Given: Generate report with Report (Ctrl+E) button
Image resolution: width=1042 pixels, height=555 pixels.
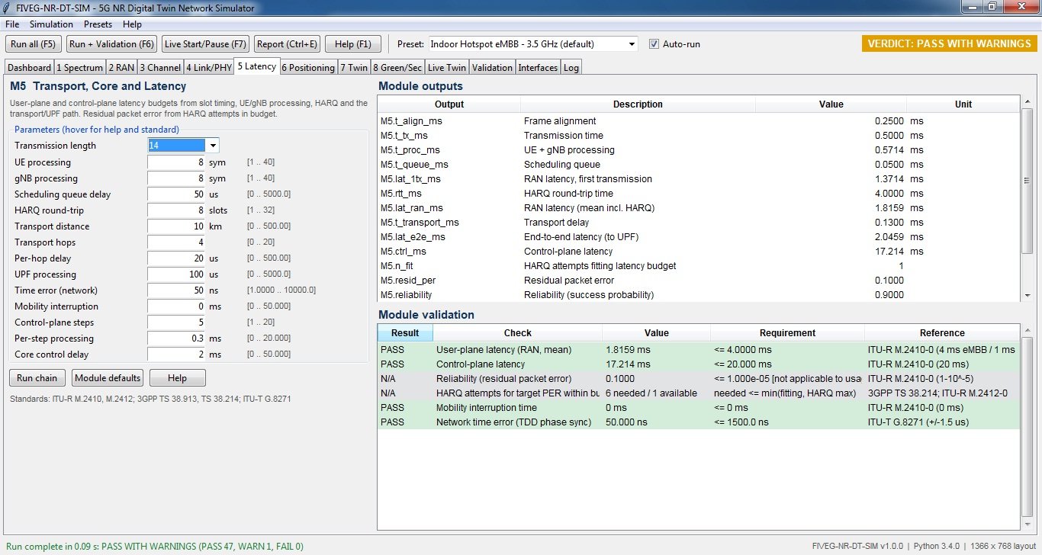Looking at the screenshot, I should pyautogui.click(x=287, y=43).
